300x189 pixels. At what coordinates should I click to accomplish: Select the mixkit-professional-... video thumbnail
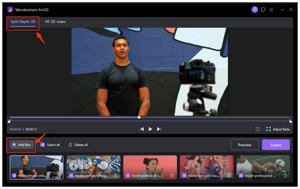click(263, 167)
